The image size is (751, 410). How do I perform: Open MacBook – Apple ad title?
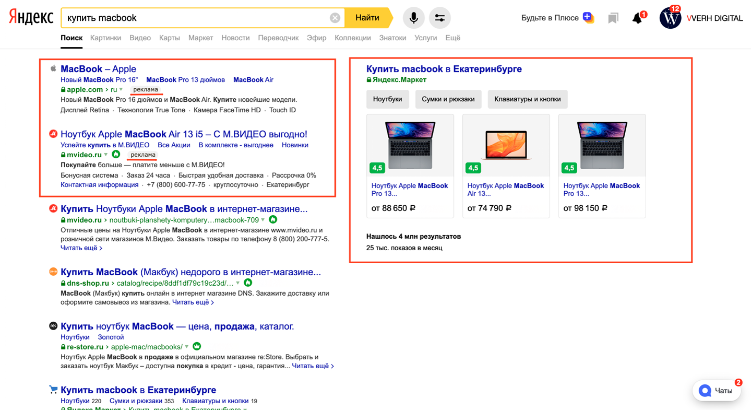click(x=98, y=69)
